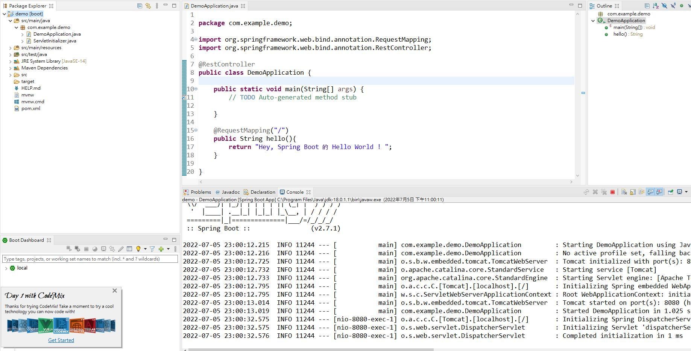Click the Boot Dashboard filter text field
The image size is (691, 351).
(x=90, y=259)
